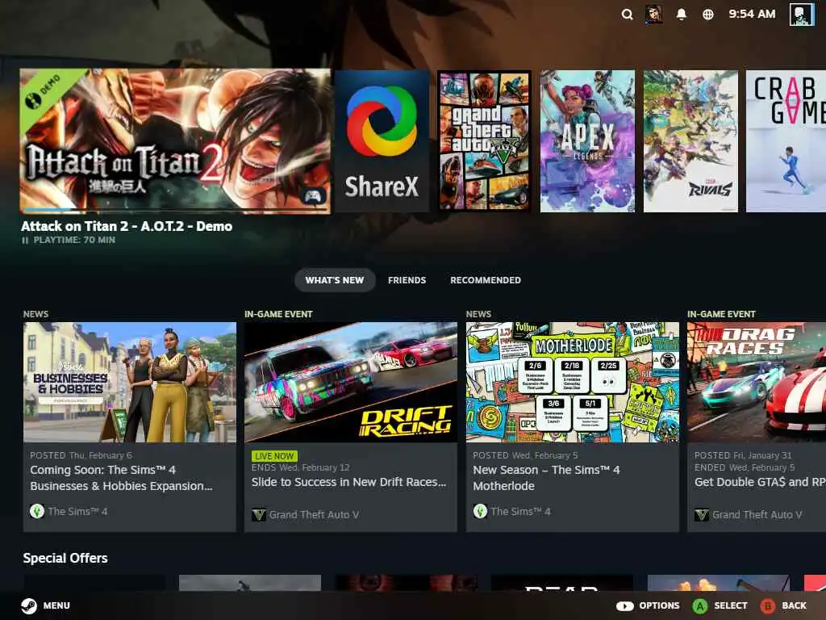The height and width of the screenshot is (620, 826).
Task: Open the Motherlode news image
Action: tap(573, 382)
